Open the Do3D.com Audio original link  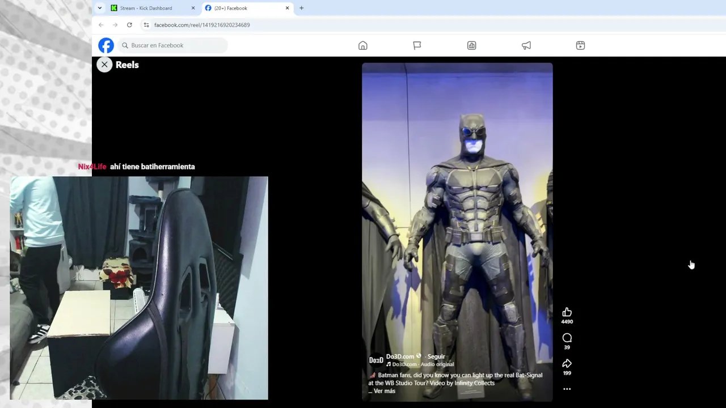[423, 364]
